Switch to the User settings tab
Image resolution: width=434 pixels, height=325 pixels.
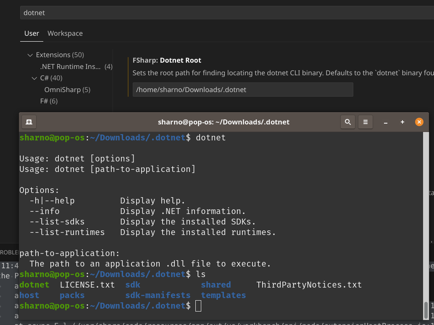[x=32, y=33]
